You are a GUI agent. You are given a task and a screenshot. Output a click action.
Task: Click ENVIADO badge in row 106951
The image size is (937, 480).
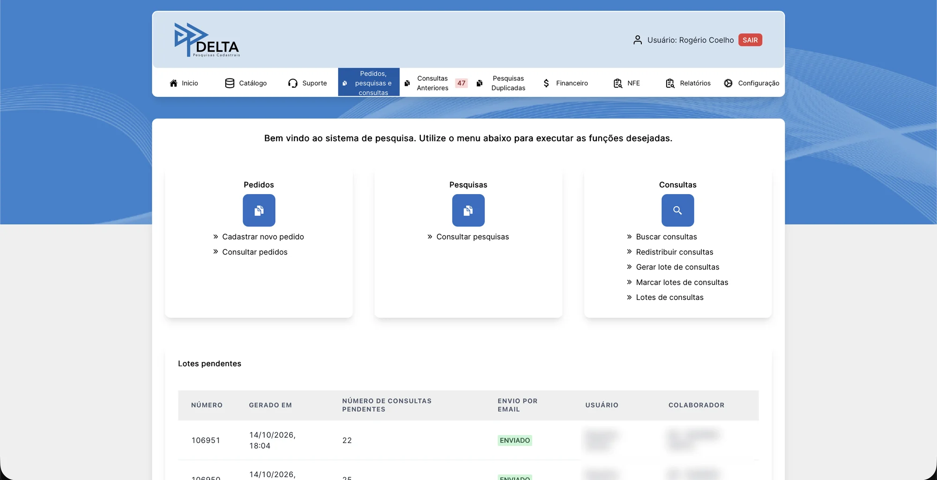(515, 440)
